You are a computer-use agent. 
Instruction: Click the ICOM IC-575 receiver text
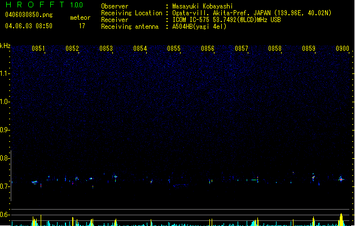coord(226,20)
